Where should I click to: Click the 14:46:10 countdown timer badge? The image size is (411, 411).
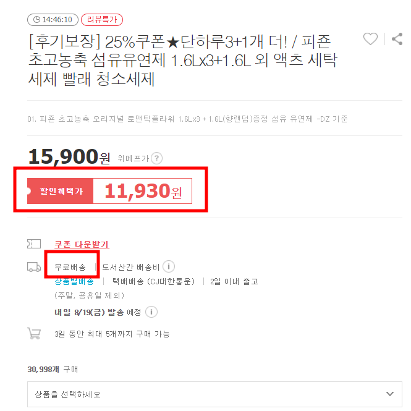(x=53, y=20)
